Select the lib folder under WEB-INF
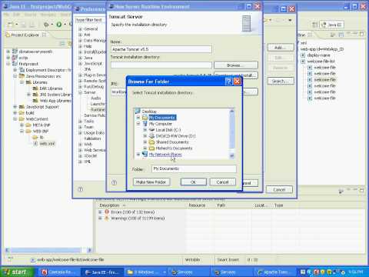Screen dimensions: 369x277 tap(42, 138)
